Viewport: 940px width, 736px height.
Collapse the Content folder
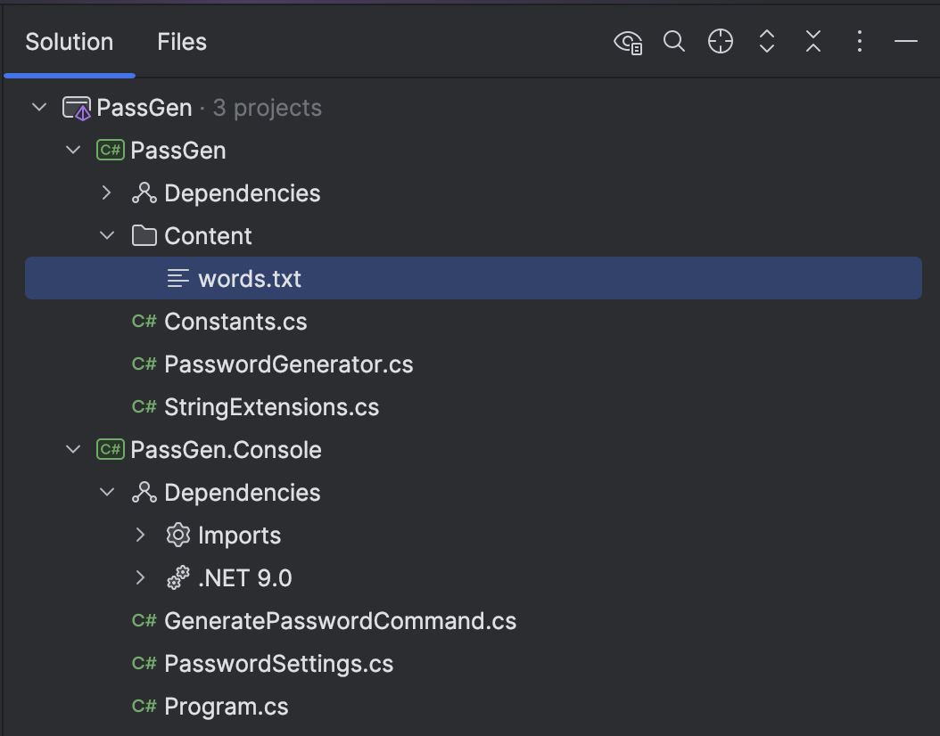point(107,236)
